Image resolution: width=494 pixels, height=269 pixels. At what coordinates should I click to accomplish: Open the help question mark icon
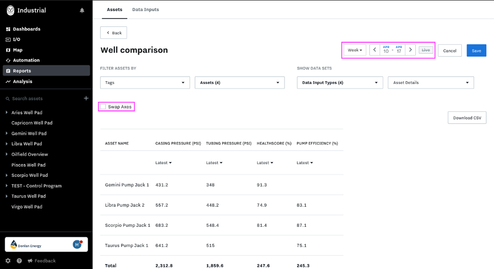coord(19,261)
